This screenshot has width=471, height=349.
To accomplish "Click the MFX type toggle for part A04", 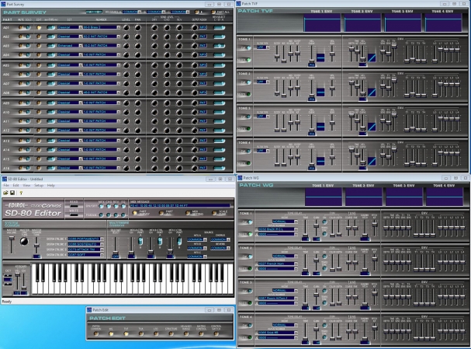I will pos(51,54).
